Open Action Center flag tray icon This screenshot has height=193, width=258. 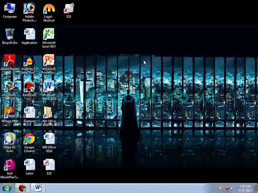pos(220,188)
